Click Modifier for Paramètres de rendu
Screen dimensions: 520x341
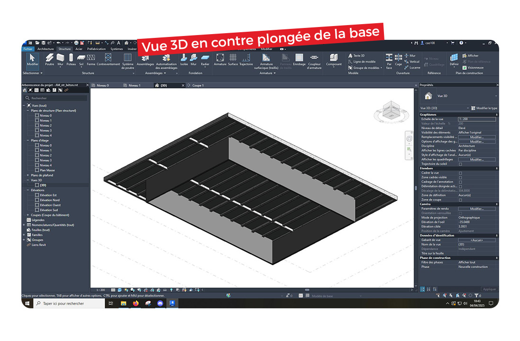[x=477, y=209]
